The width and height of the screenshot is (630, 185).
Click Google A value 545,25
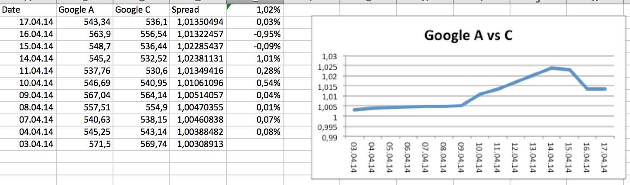(x=85, y=131)
